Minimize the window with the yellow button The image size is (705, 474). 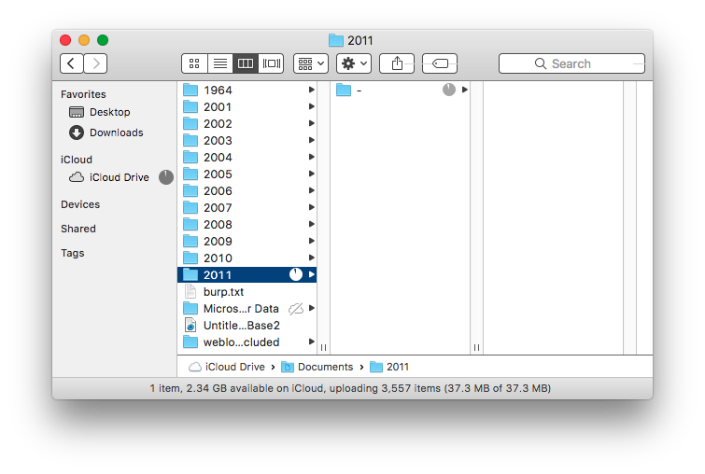point(84,40)
